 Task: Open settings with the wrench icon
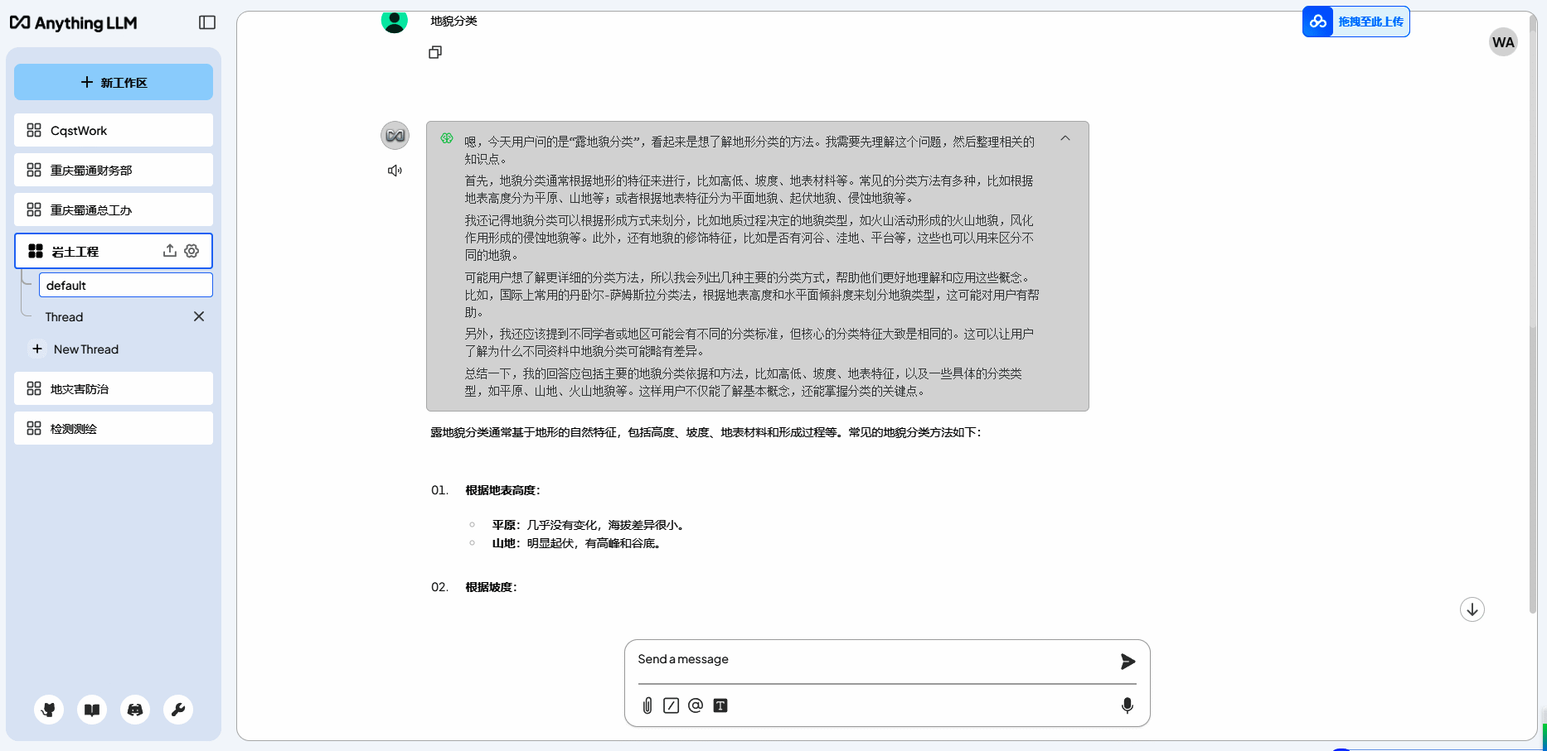pos(178,710)
